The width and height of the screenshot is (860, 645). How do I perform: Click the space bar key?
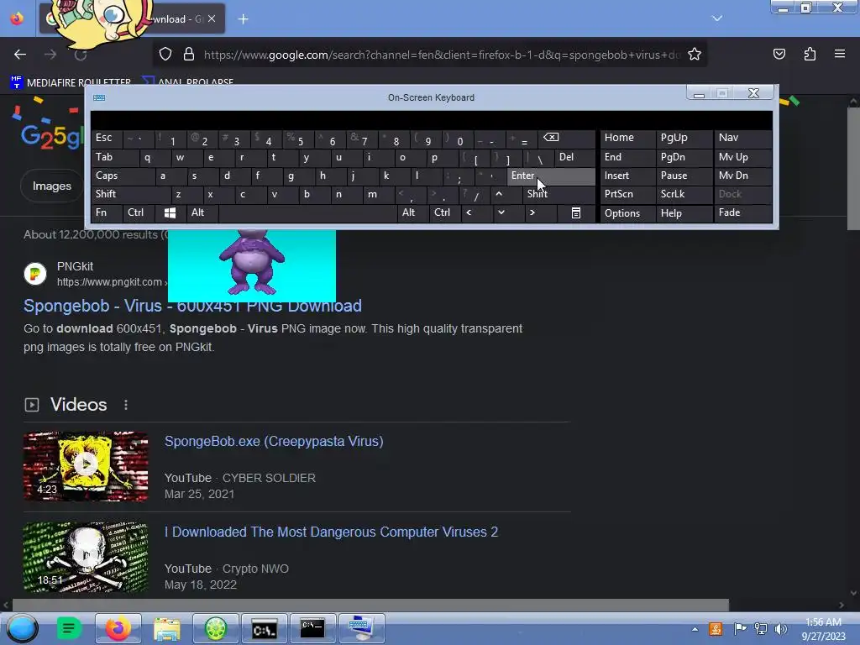pyautogui.click(x=307, y=212)
